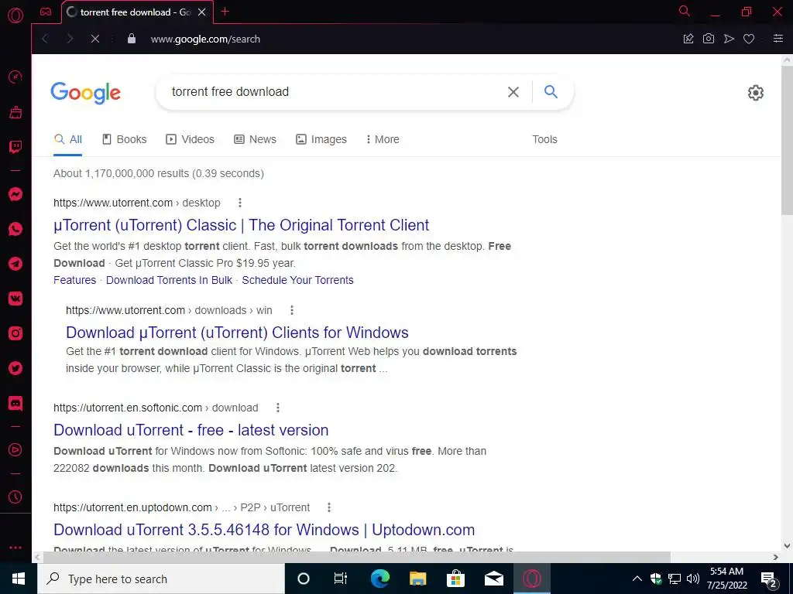Add page to bookmarks heart icon

point(749,39)
